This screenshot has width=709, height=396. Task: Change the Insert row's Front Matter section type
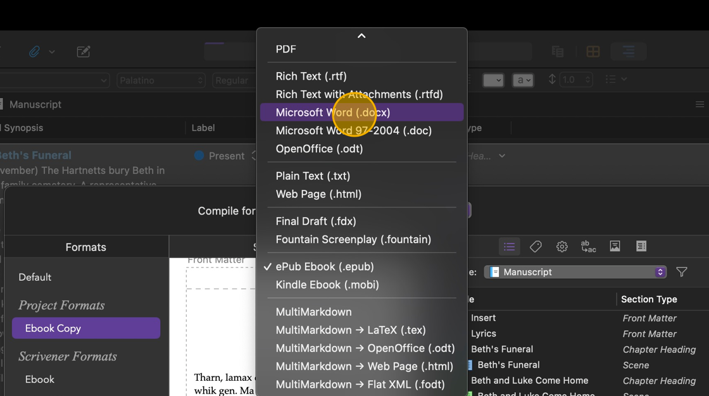[649, 318]
